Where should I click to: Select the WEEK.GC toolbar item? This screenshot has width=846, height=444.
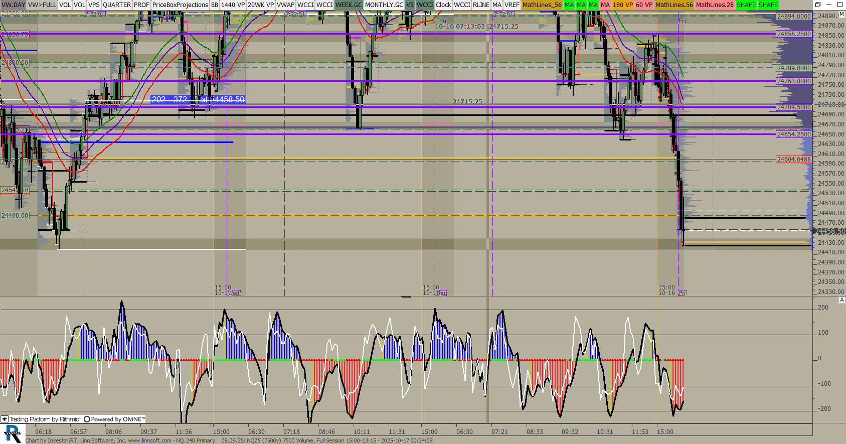pyautogui.click(x=349, y=5)
